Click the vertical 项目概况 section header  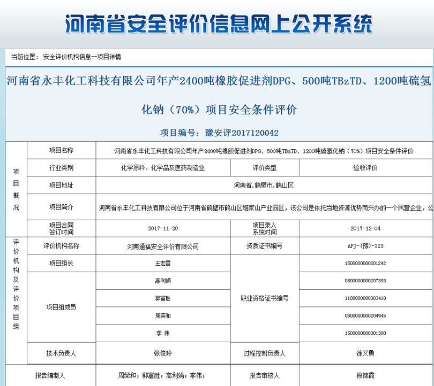coord(16,189)
